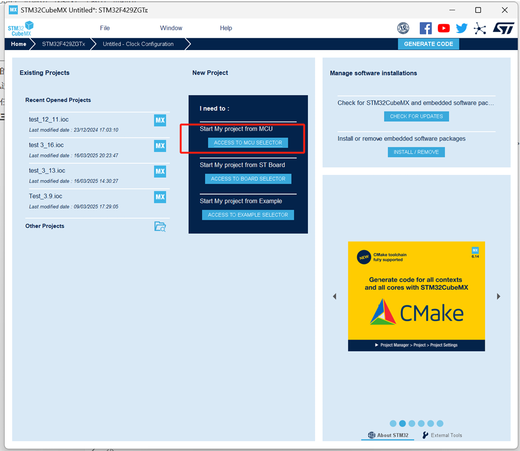The height and width of the screenshot is (451, 520).
Task: Click MX icon beside test_3_13.ioc
Action: (160, 171)
